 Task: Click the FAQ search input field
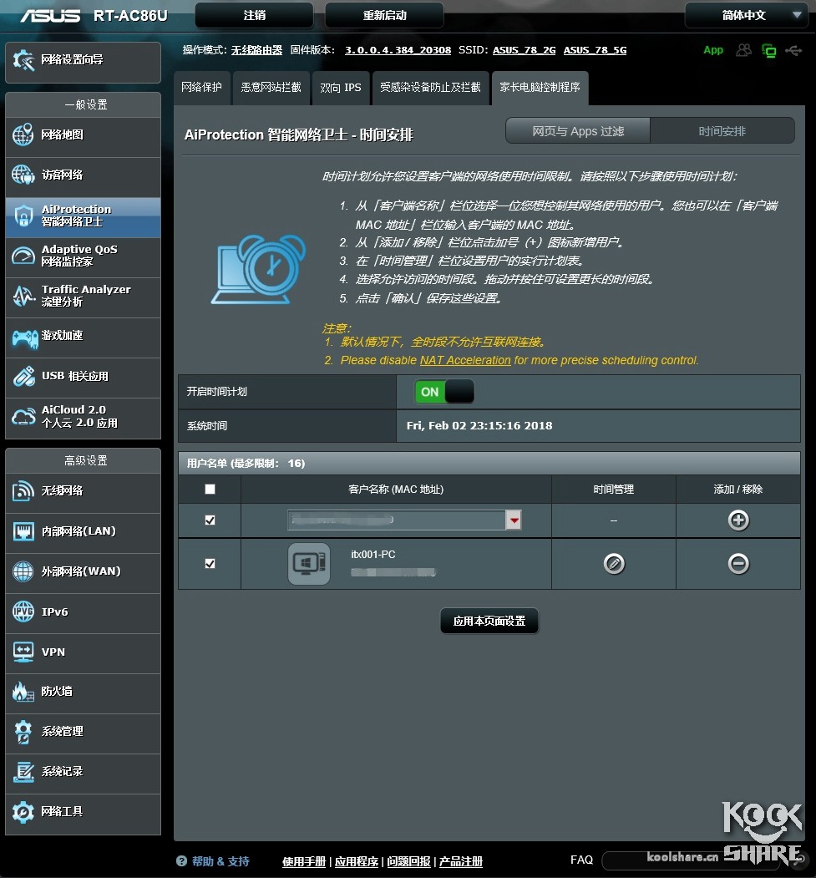click(691, 860)
